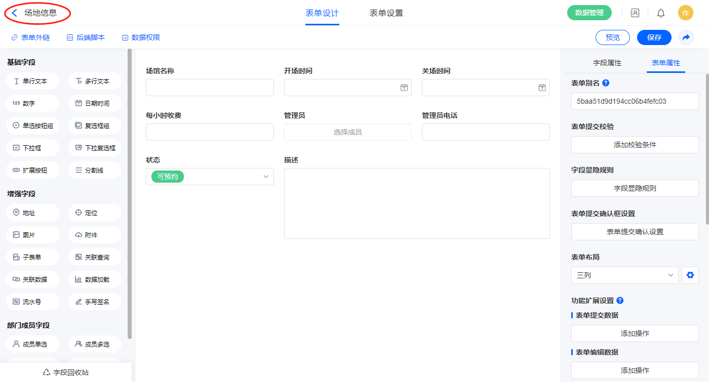
Task: Click the help icon beside 功能扩展设置
Action: pyautogui.click(x=620, y=301)
